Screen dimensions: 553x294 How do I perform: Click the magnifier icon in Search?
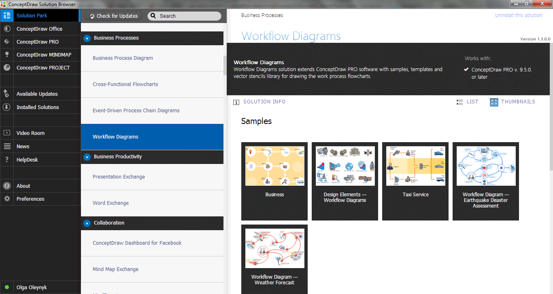pyautogui.click(x=153, y=16)
